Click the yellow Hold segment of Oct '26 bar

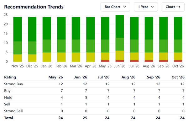coord(178,56)
